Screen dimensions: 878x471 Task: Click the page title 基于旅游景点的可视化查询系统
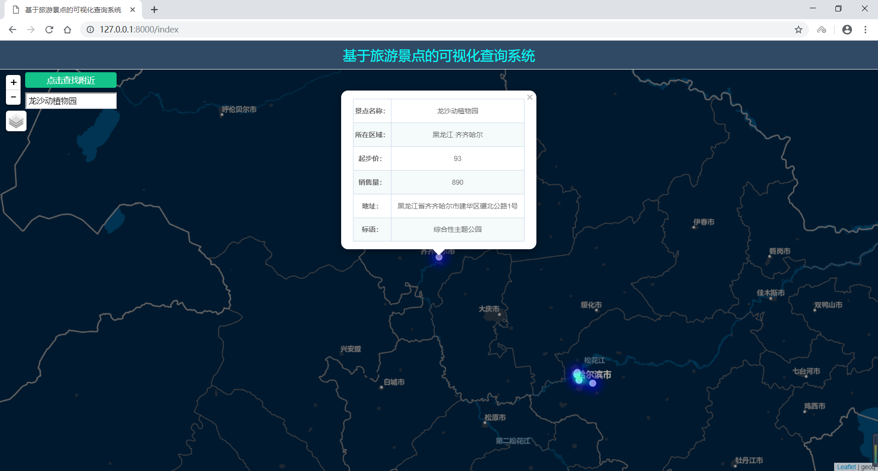tap(439, 55)
